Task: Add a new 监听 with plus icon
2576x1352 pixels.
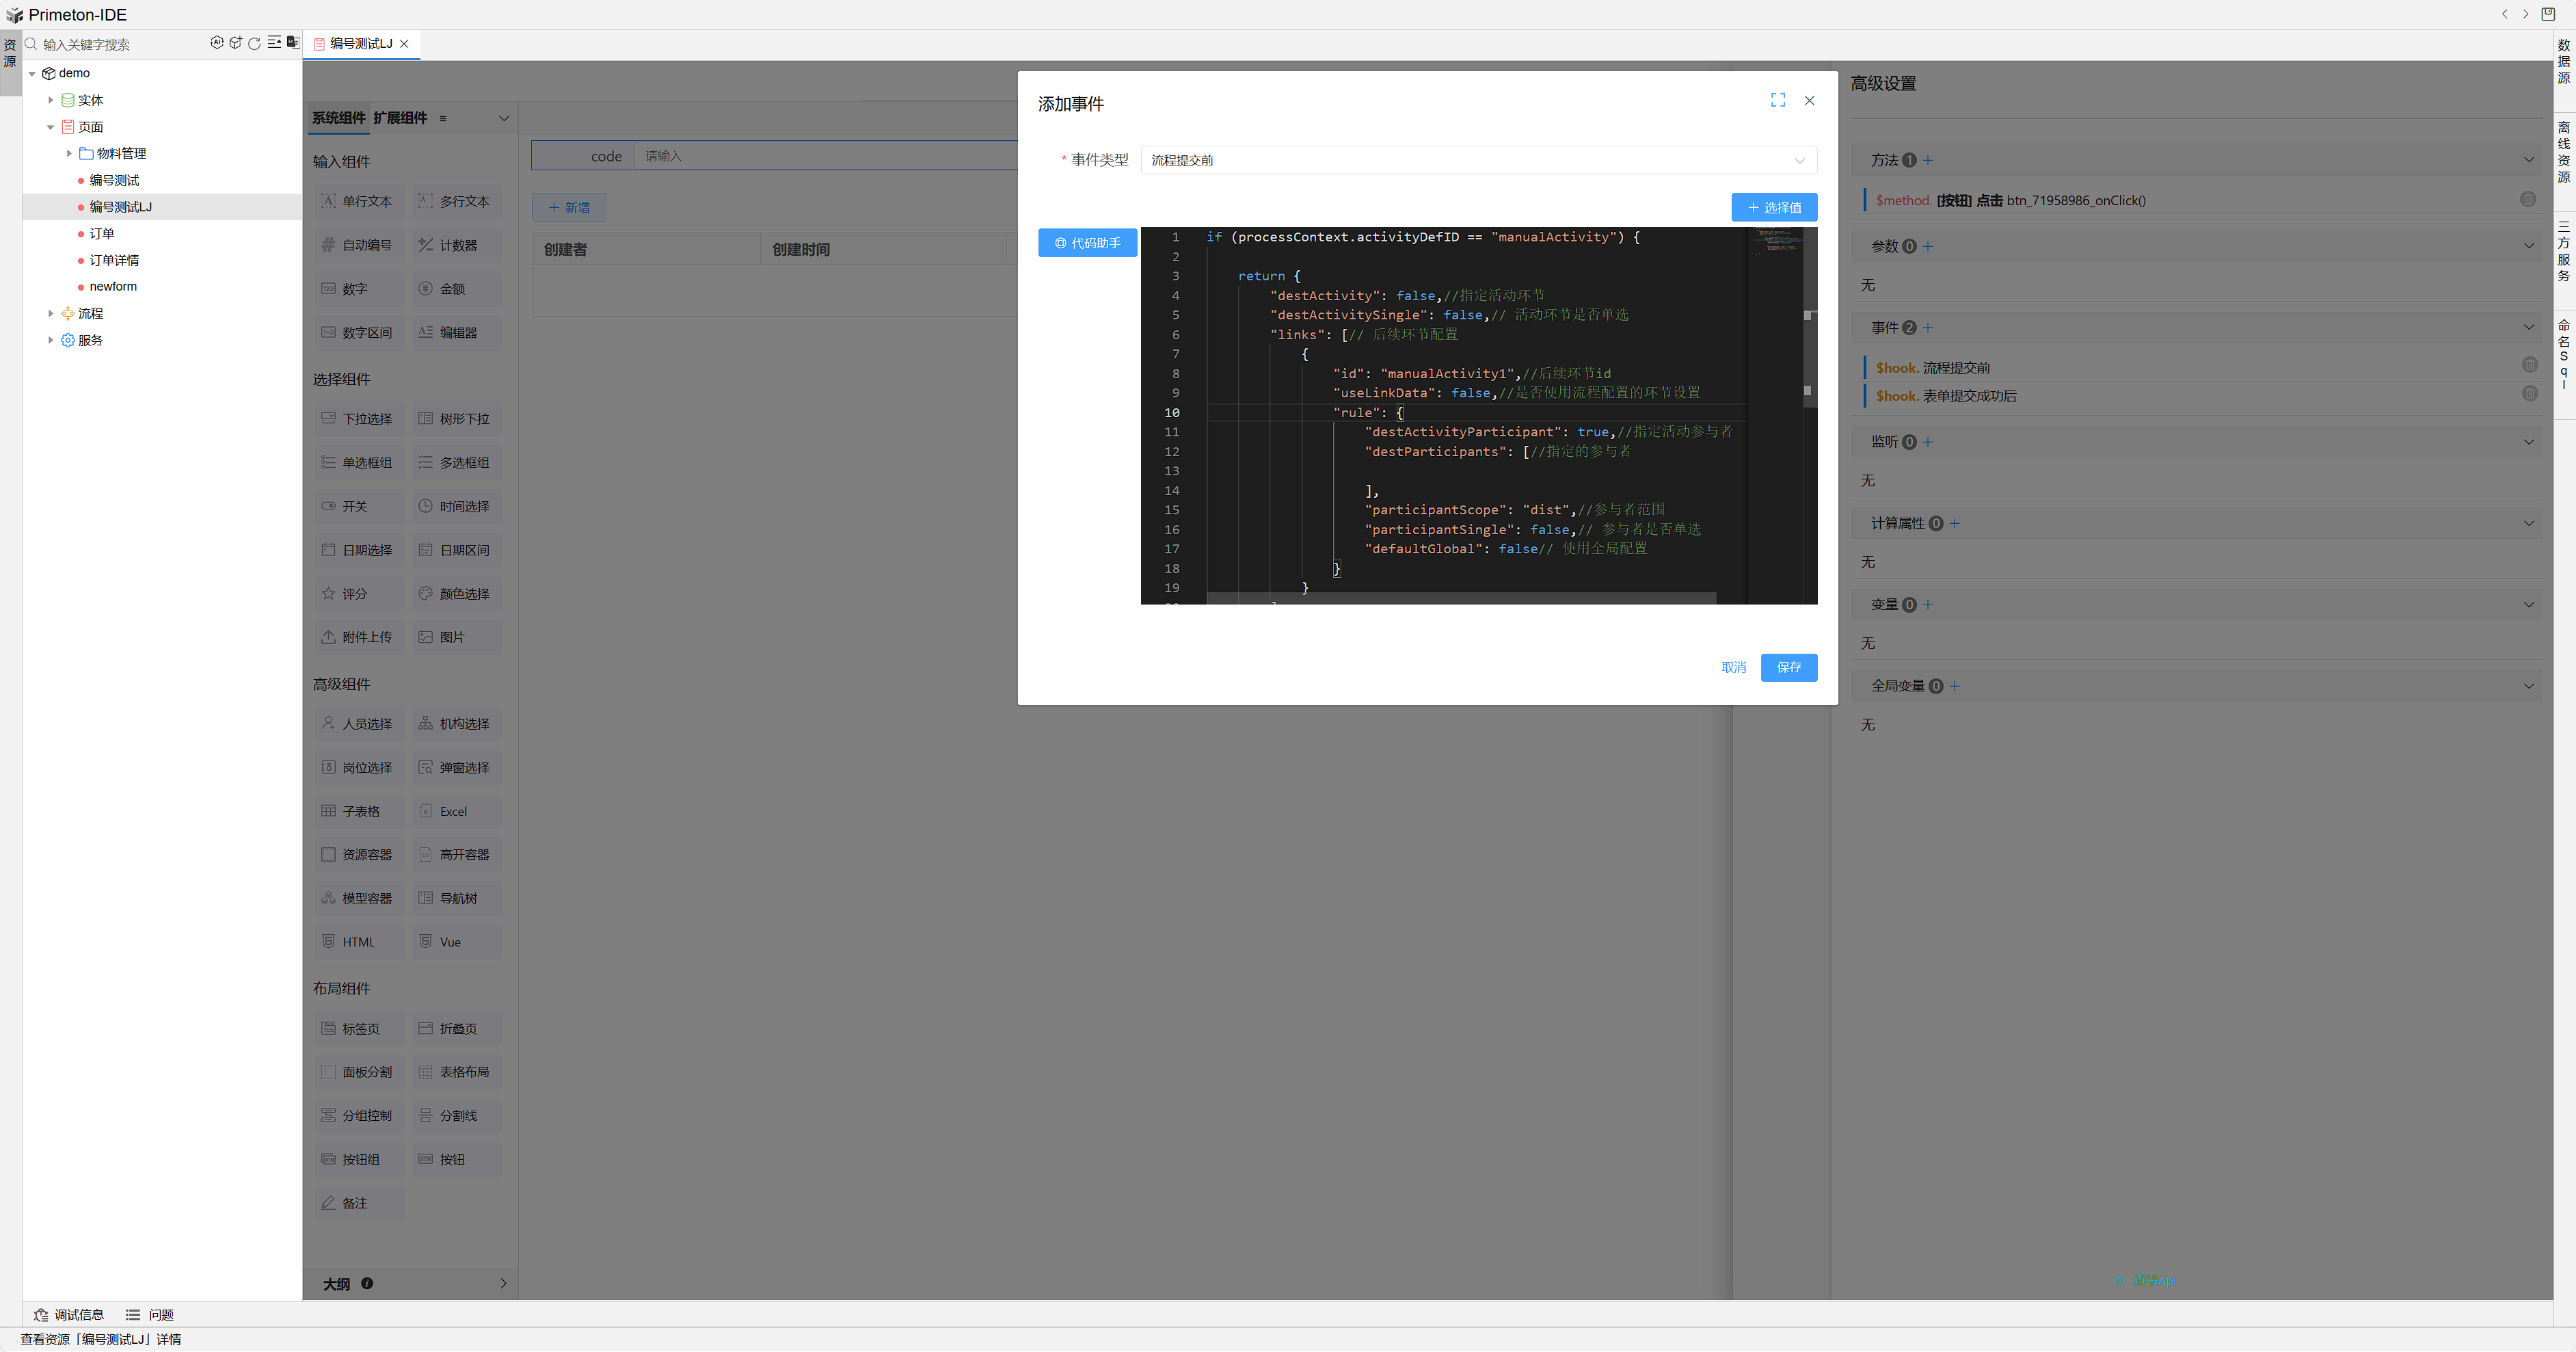Action: tap(1928, 442)
